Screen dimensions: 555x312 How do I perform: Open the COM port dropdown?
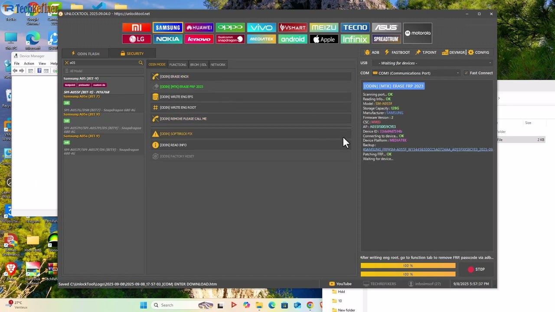(x=416, y=73)
